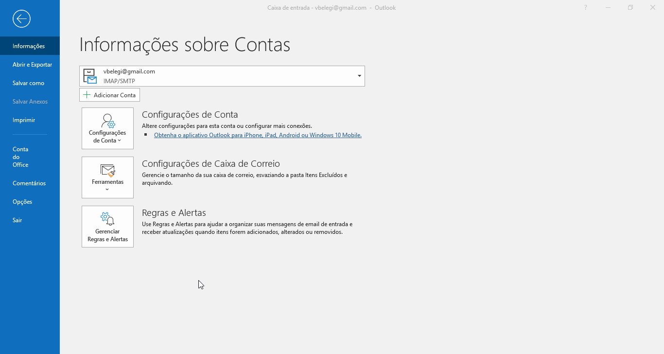Image resolution: width=664 pixels, height=354 pixels.
Task: Click the gear-and-bell Regras e Alertas icon
Action: coord(107,219)
